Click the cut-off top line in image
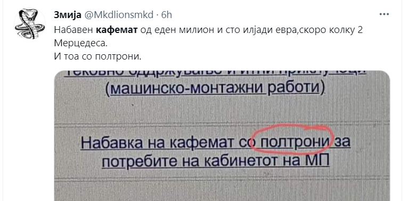 216,73
